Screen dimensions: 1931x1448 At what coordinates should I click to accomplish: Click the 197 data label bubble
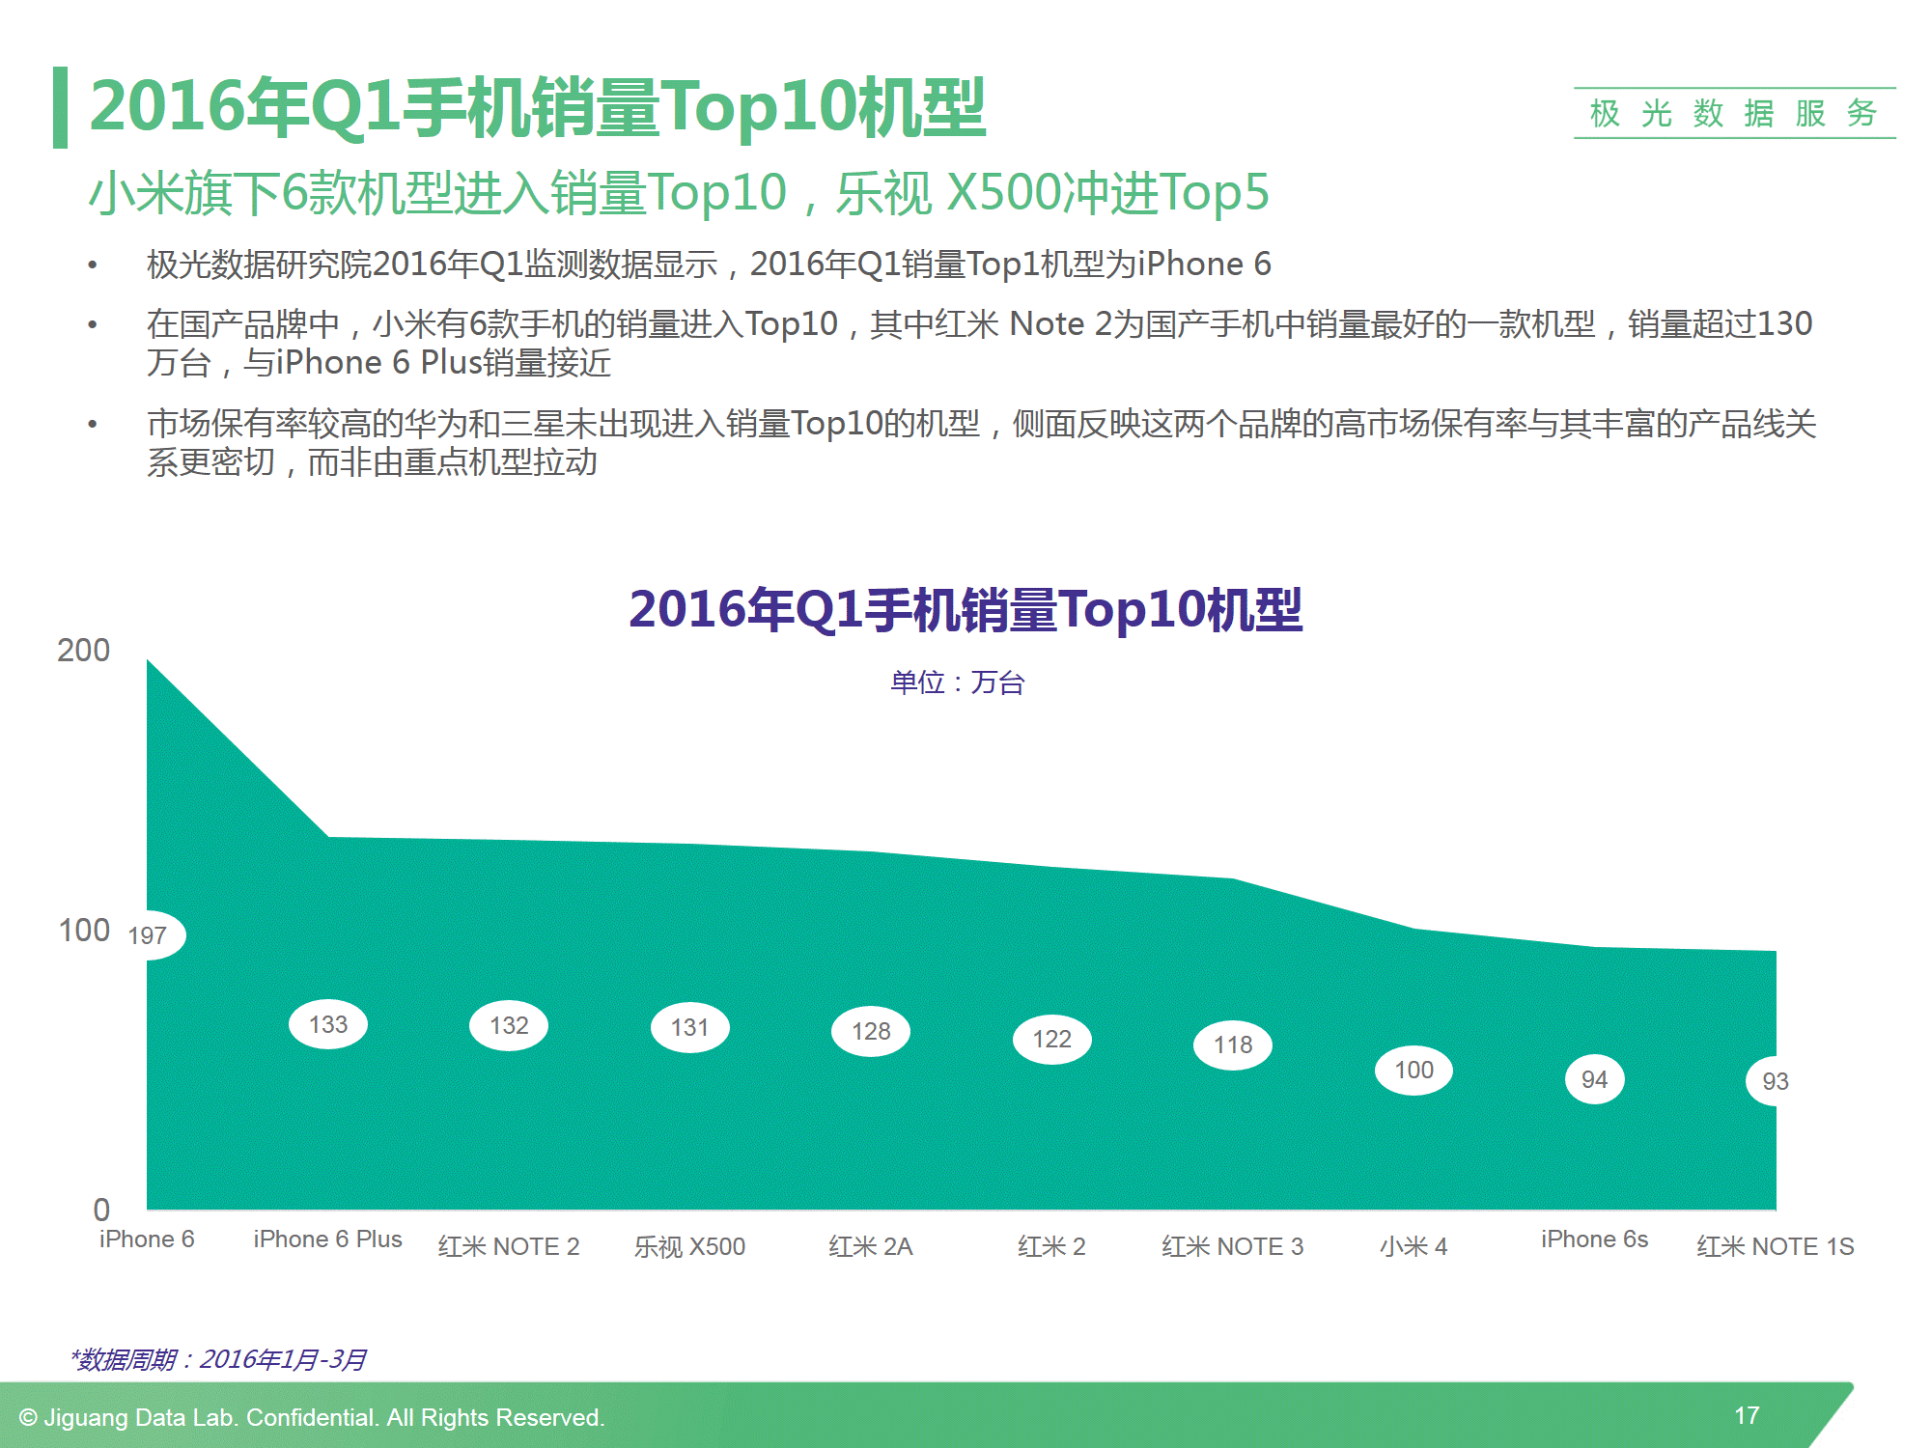coord(149,935)
